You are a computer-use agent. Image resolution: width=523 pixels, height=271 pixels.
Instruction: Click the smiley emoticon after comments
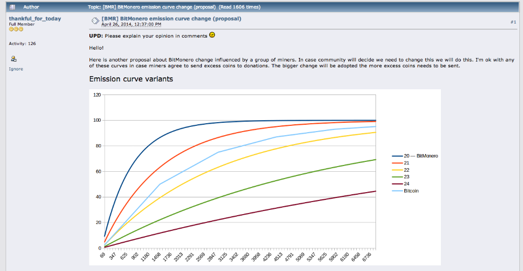pos(212,34)
